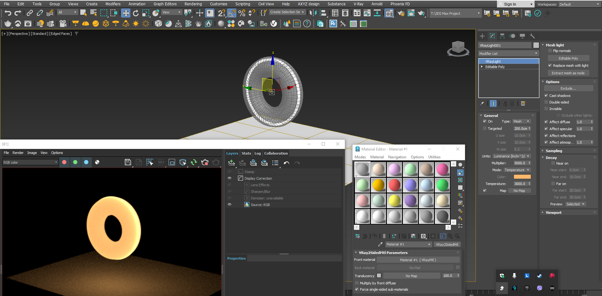The image size is (602, 296).
Task: Click the light Color swatch
Action: point(522,177)
